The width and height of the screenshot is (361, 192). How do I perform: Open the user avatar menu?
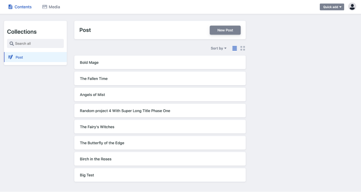pos(352,7)
